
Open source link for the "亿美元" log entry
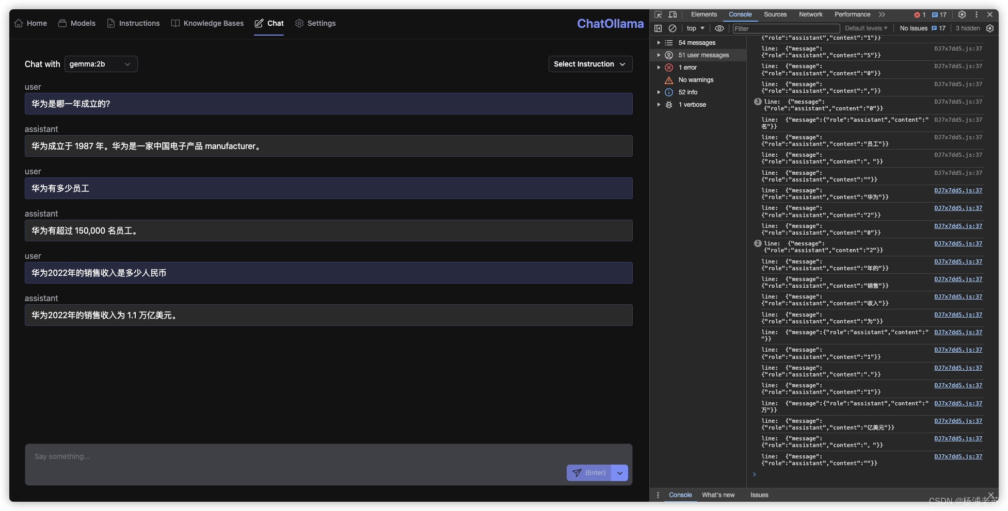click(958, 421)
